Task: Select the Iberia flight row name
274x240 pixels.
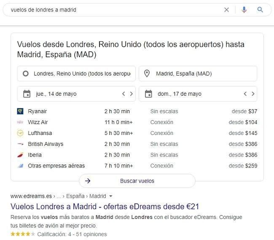Action: click(35, 155)
